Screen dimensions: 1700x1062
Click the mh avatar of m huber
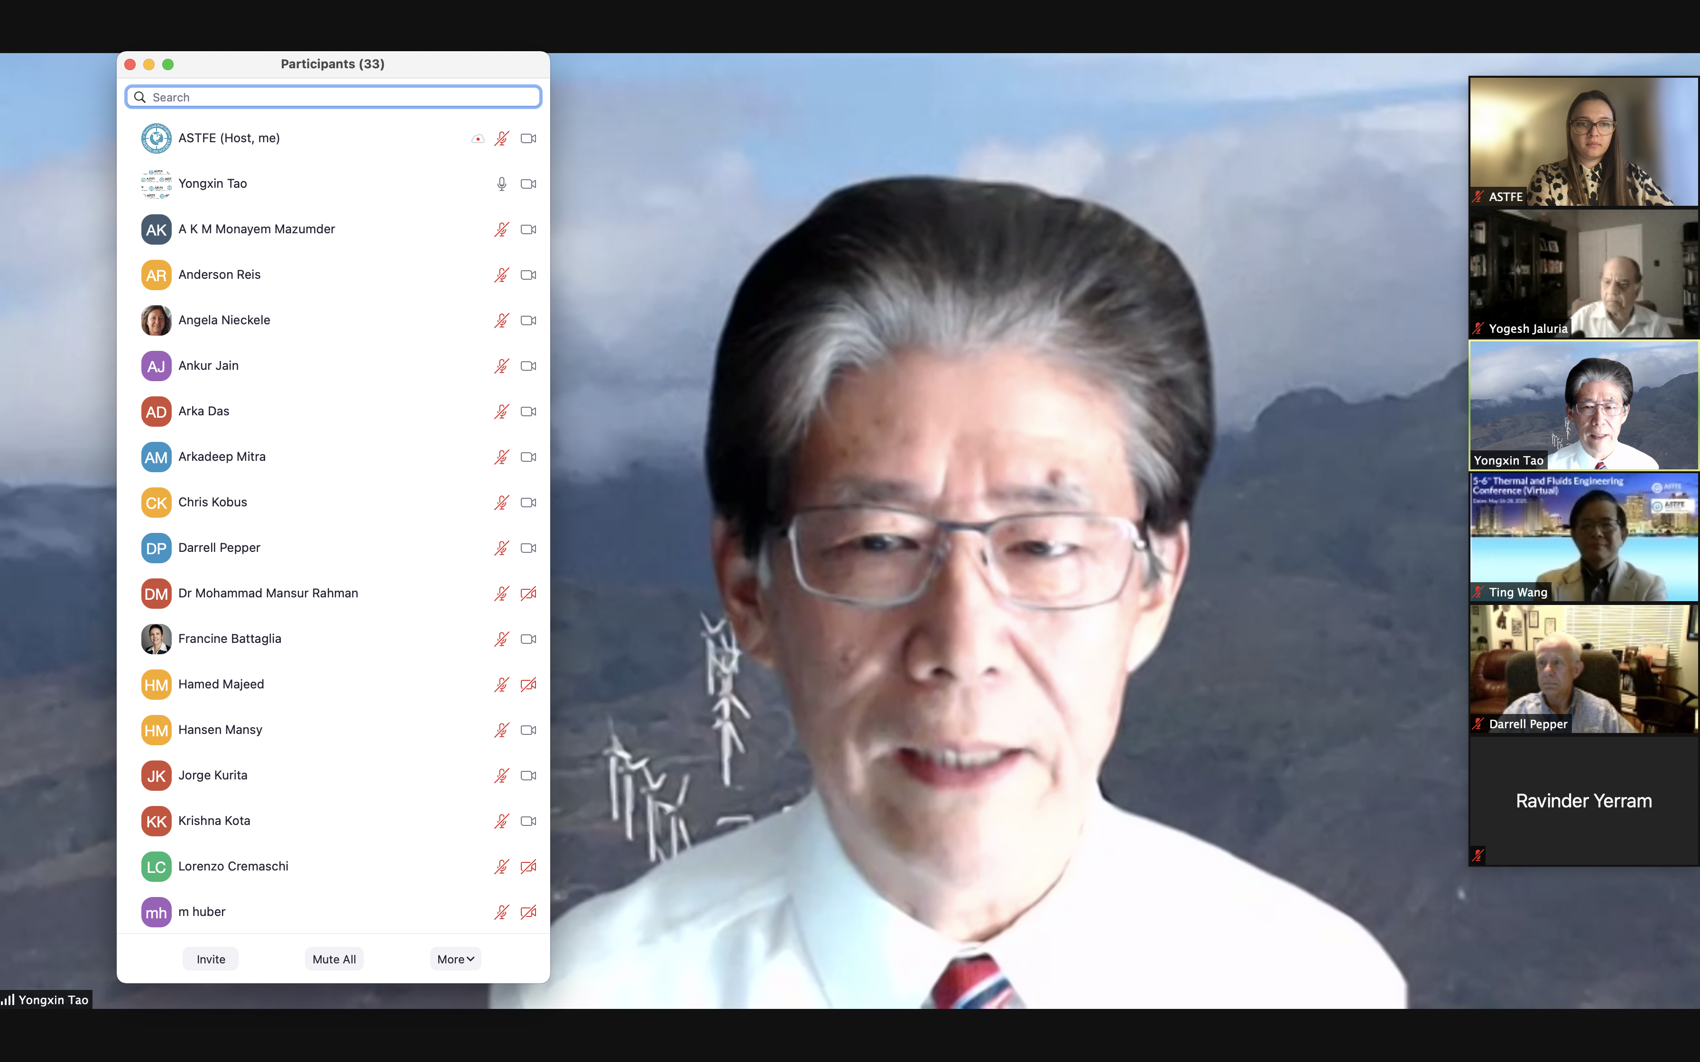tap(156, 912)
